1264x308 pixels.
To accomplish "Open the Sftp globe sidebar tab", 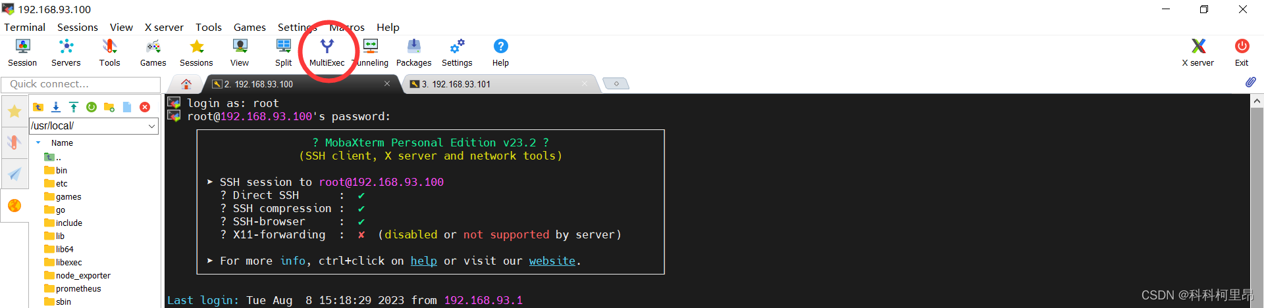I will [14, 206].
